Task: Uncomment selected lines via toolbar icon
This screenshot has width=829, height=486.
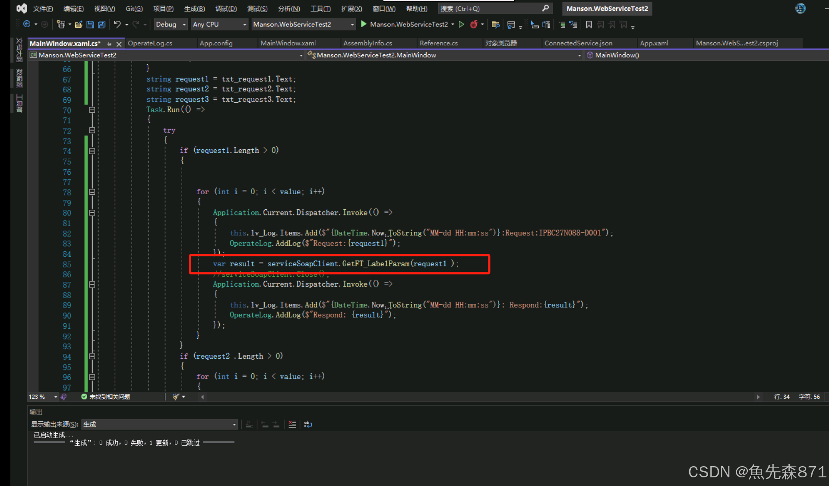Action: (x=573, y=25)
